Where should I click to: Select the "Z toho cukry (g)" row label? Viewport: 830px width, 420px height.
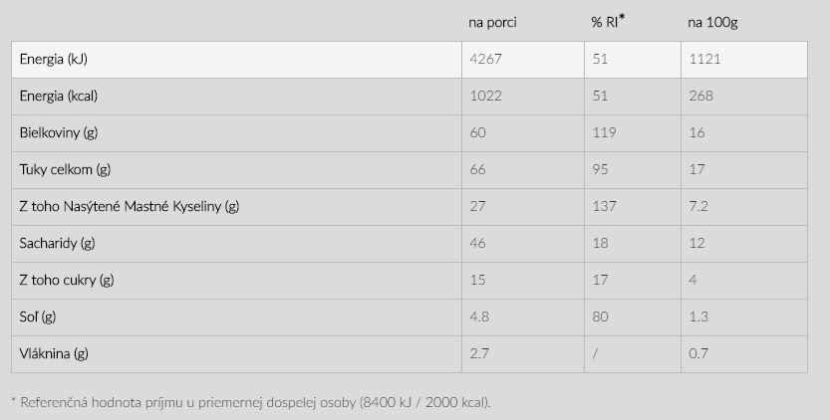[x=67, y=280]
